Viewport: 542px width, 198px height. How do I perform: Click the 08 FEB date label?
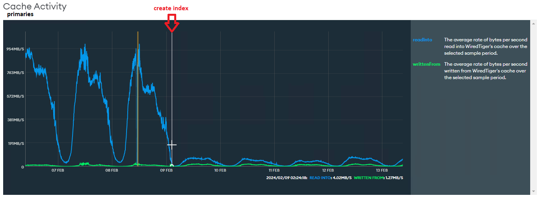[112, 170]
